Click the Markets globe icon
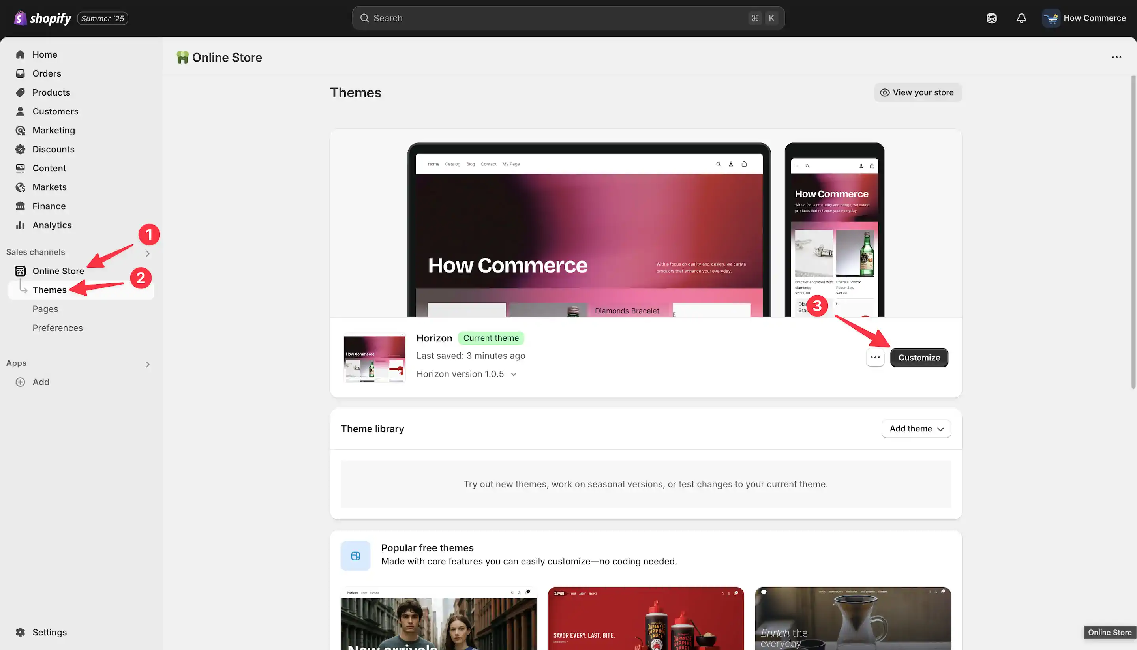The width and height of the screenshot is (1137, 650). pyautogui.click(x=20, y=187)
